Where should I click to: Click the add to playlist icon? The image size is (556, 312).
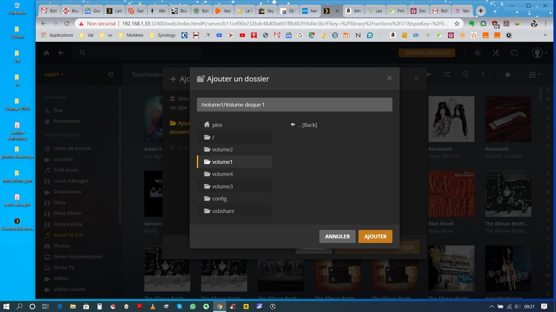(465, 74)
